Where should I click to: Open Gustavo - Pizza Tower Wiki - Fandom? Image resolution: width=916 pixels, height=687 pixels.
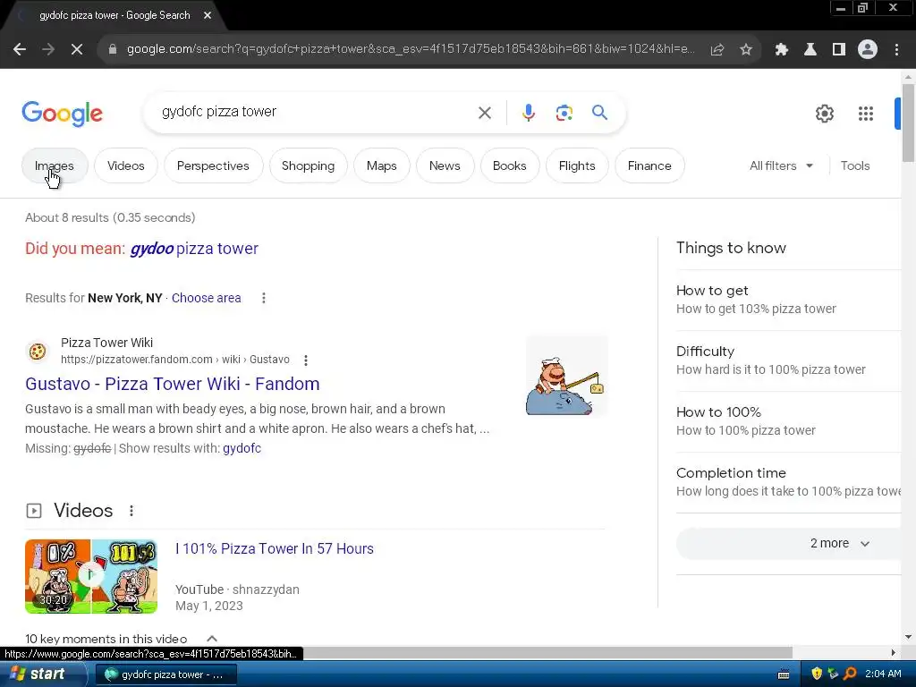(x=173, y=384)
